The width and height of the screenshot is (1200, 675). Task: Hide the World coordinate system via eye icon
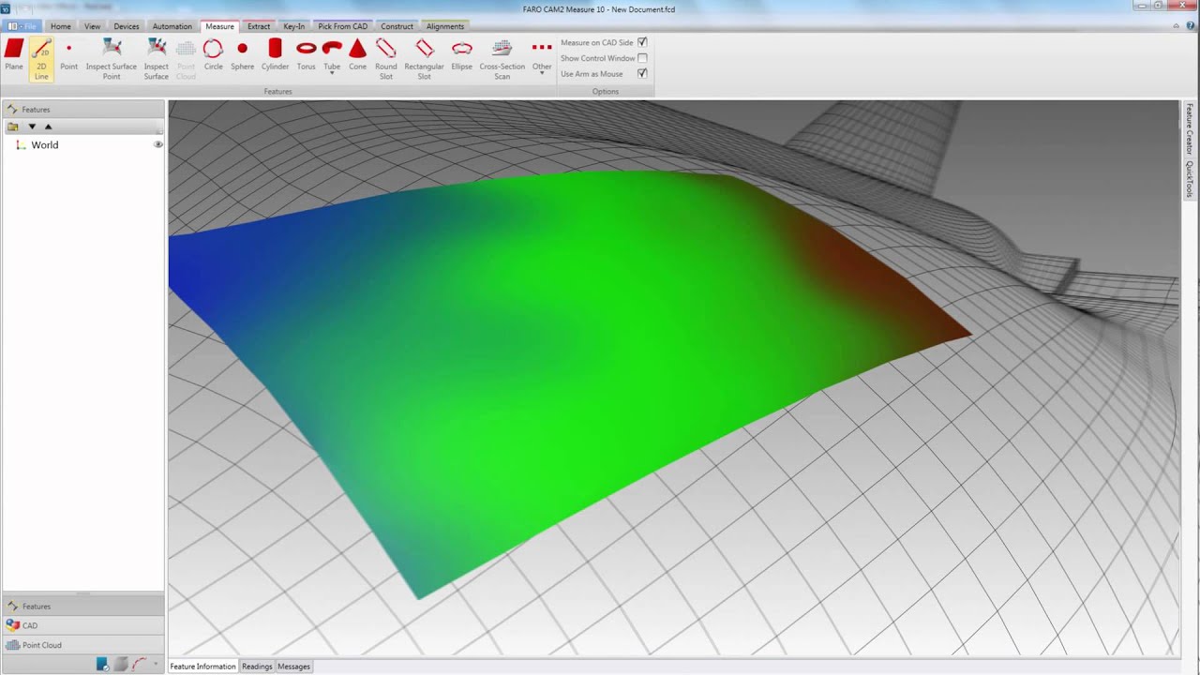pos(158,144)
